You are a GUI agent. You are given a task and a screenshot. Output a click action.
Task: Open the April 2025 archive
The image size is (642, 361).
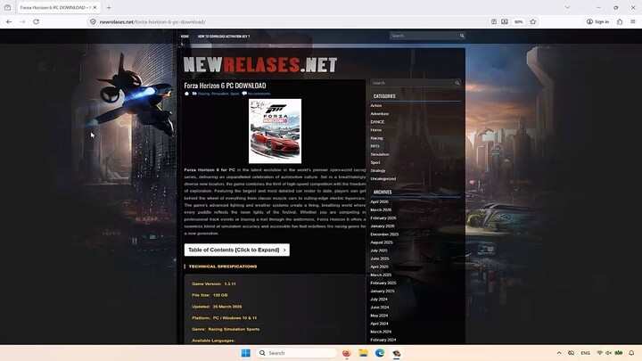tap(379, 267)
